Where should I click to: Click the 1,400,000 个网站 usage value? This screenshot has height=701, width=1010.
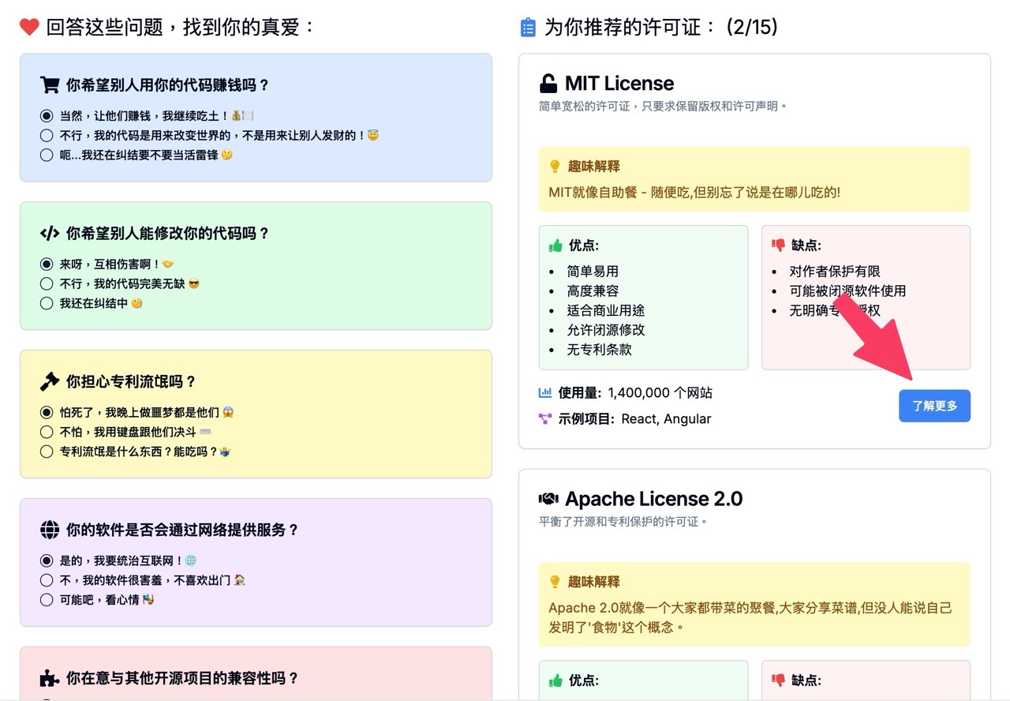660,392
